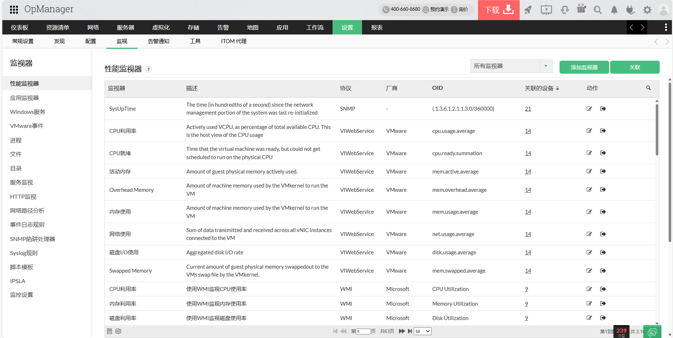
Task: Select Windows服务 in the sidebar
Action: coord(28,112)
